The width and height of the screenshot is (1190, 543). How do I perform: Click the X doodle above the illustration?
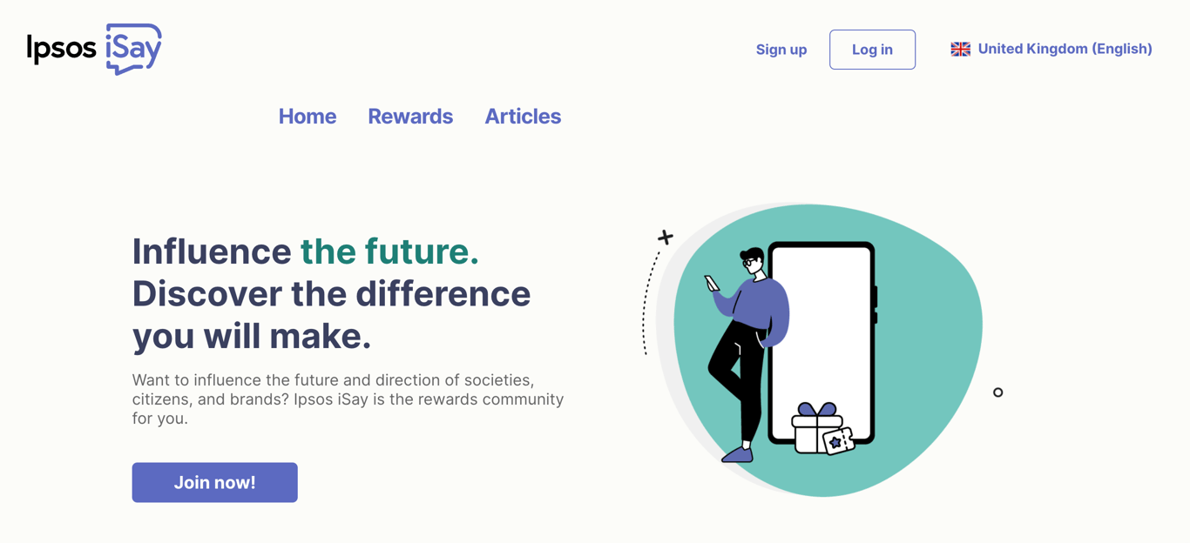tap(665, 236)
